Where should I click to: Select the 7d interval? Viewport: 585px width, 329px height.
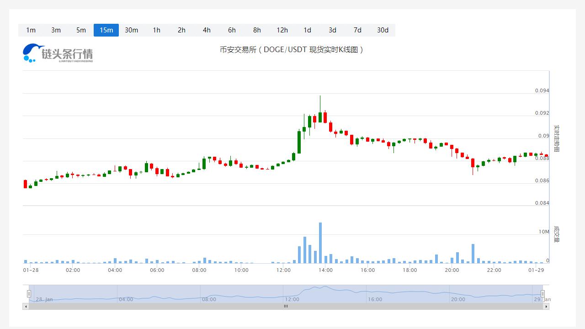click(x=357, y=30)
